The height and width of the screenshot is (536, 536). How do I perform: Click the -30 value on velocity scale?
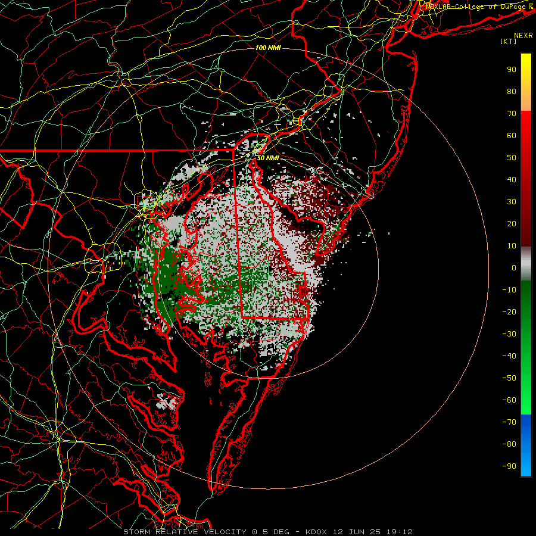[x=509, y=334]
